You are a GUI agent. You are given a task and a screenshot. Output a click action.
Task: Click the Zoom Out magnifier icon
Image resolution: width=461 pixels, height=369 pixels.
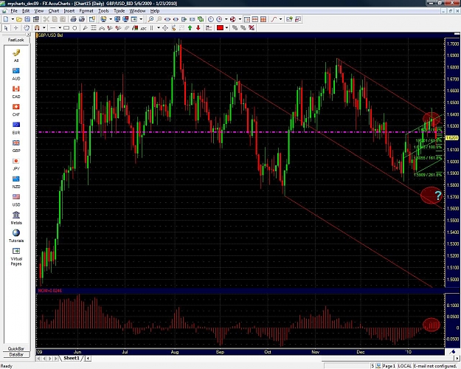tap(159, 19)
